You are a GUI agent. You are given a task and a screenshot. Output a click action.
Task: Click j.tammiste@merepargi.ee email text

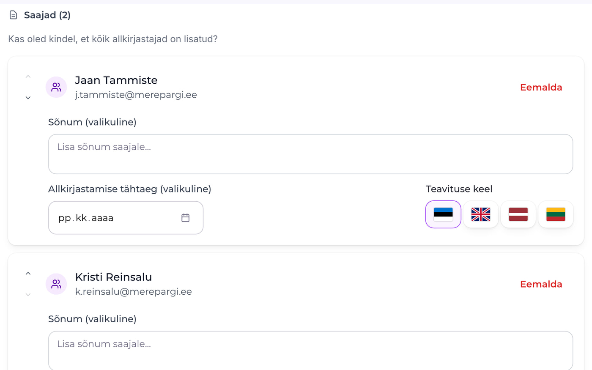(136, 95)
